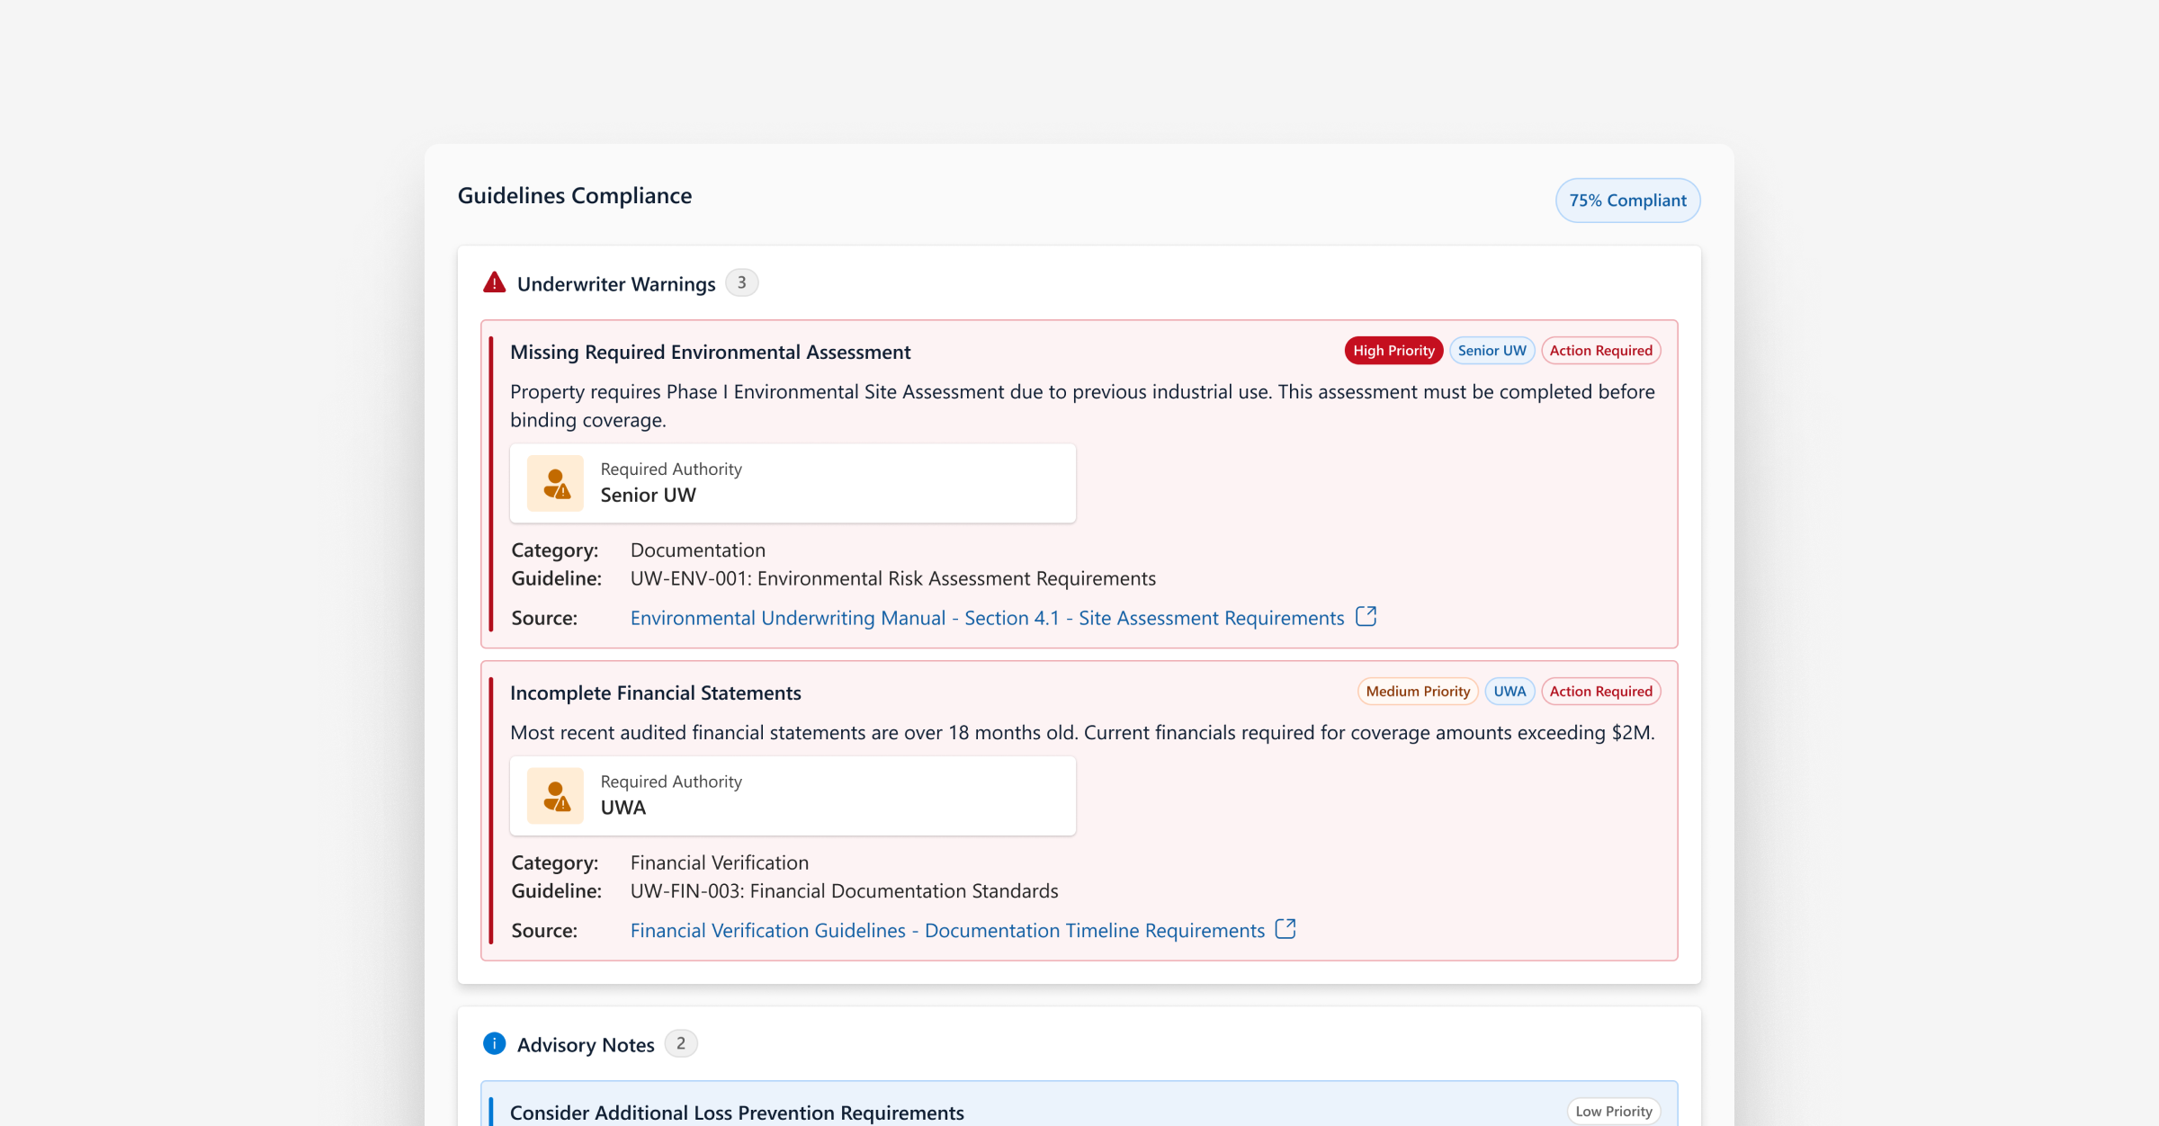
Task: Click the High Priority badge
Action: (x=1393, y=351)
